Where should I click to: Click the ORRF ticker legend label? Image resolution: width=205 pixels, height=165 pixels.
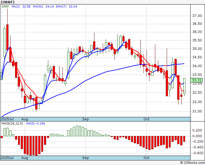[x=5, y=7]
